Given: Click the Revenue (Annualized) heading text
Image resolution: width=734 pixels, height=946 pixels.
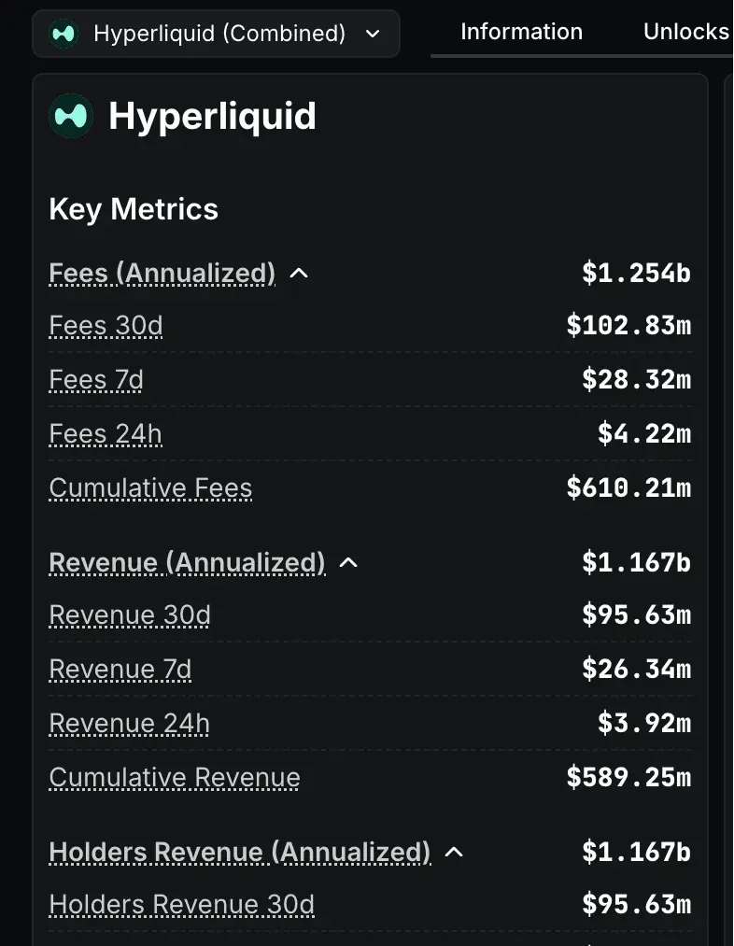Looking at the screenshot, I should [187, 563].
